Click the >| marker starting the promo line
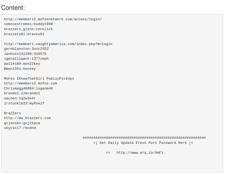Image resolution: width=225 pixels, height=175 pixels. pos(95,143)
